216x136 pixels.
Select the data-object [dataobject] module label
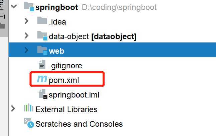point(92,36)
